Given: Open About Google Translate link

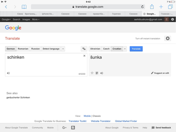Looking at the screenshot, I should click(x=16, y=128).
